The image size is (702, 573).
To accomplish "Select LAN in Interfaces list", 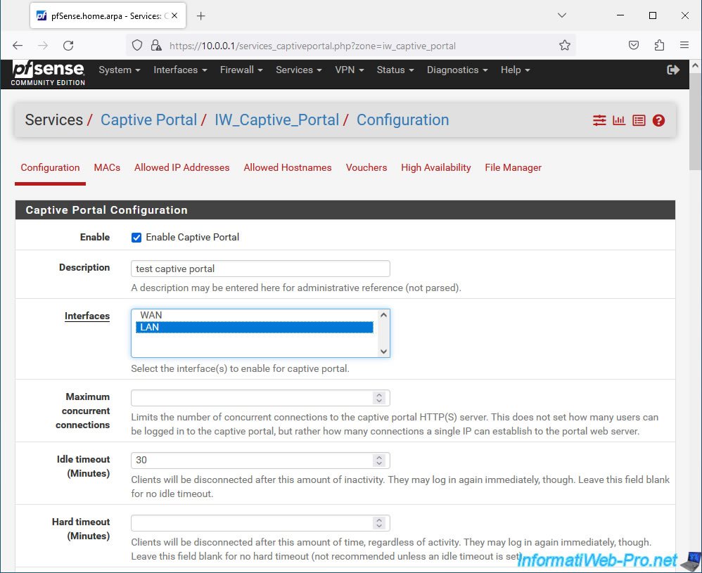I will (x=255, y=327).
